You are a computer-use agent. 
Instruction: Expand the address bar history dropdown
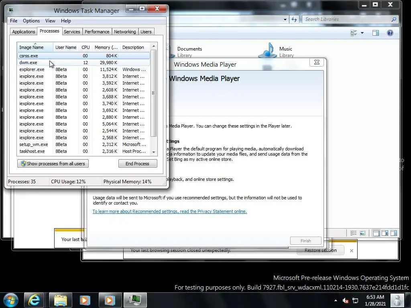coord(285,19)
